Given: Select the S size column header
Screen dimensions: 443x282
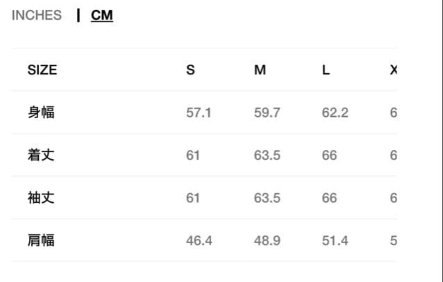Looking at the screenshot, I should click(x=190, y=70).
